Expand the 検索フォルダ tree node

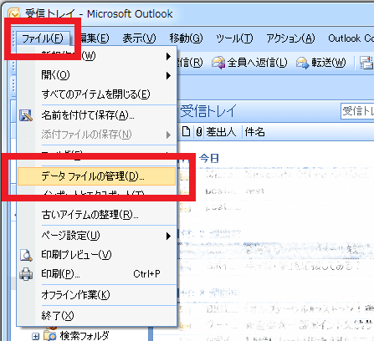tap(35, 337)
